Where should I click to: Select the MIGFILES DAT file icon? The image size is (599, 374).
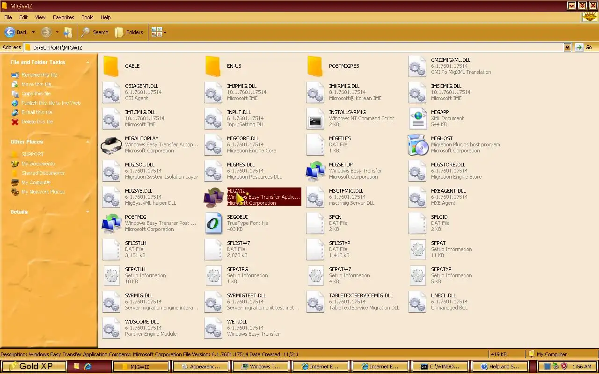coord(315,144)
